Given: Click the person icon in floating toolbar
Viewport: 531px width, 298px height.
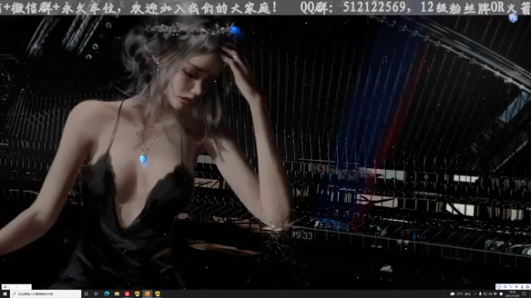Looking at the screenshot, I should (x=522, y=287).
